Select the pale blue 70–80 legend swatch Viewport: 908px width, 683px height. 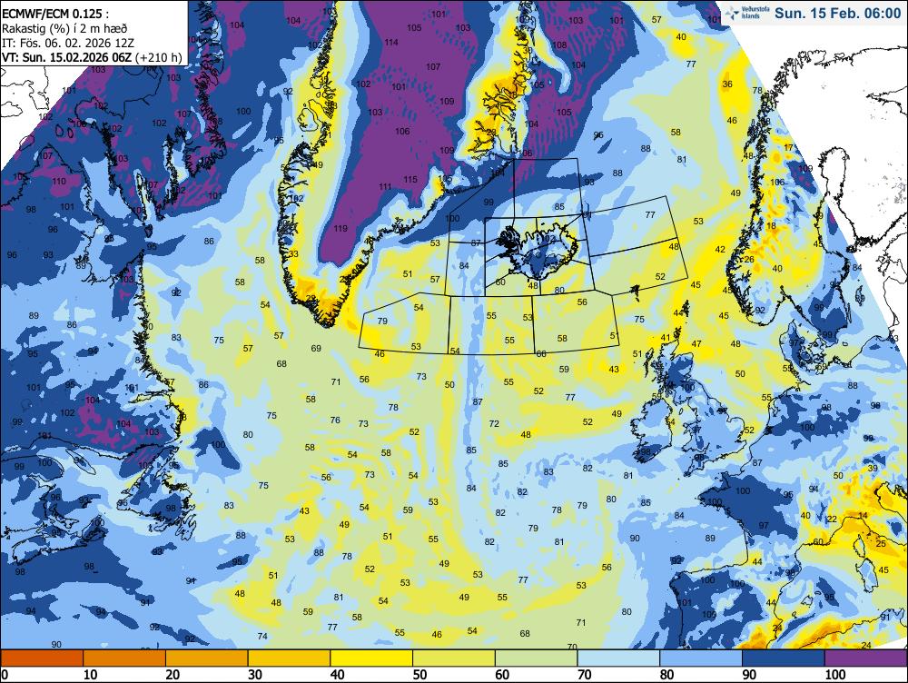618,658
